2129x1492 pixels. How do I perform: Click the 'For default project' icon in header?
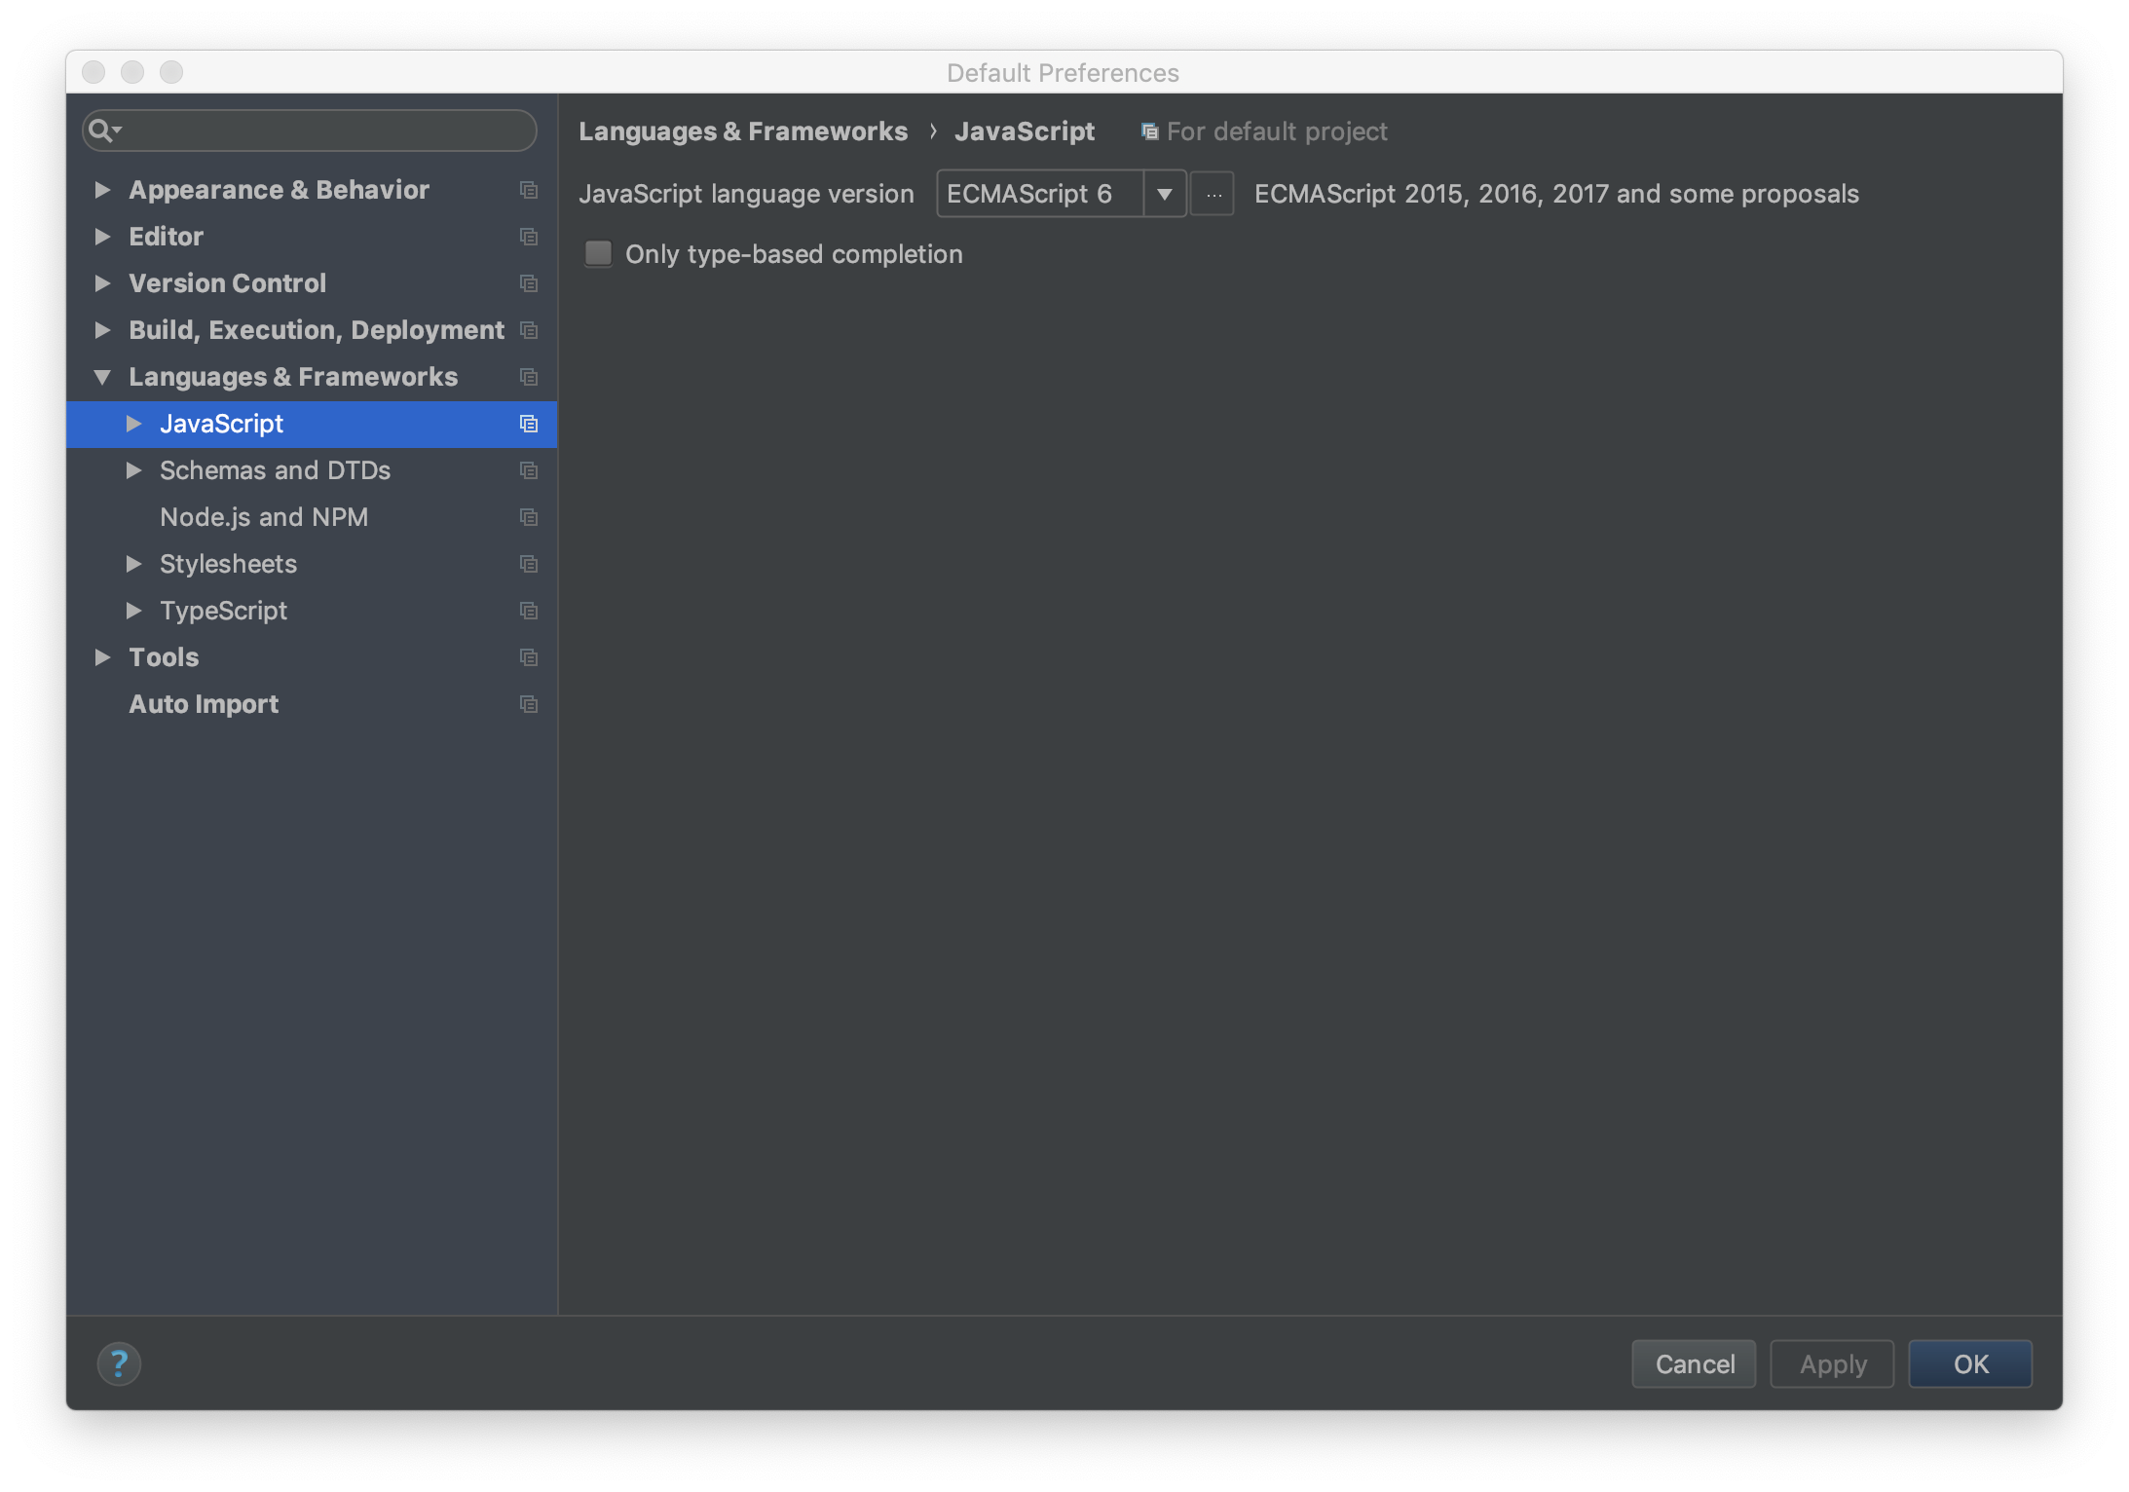click(1147, 131)
